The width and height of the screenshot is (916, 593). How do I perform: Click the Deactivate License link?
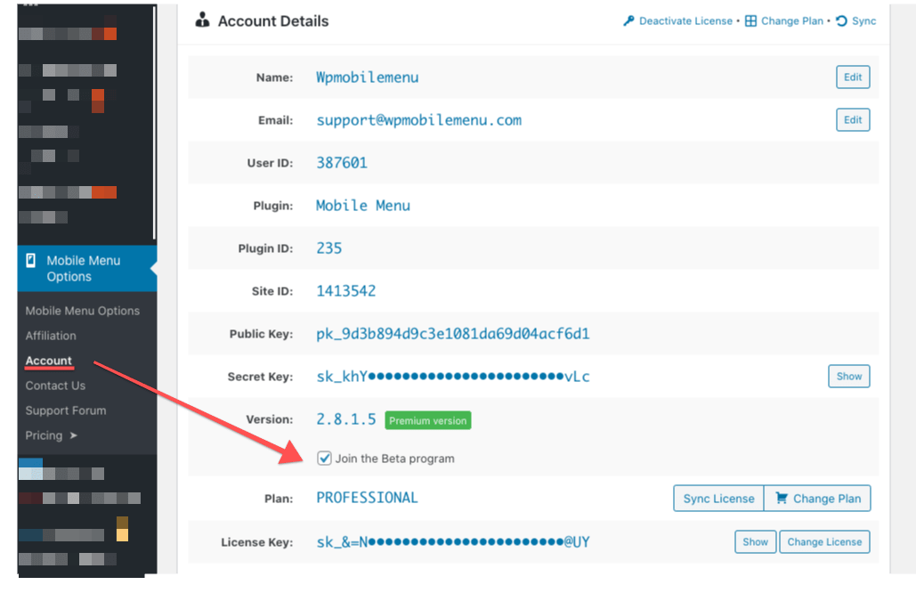[x=685, y=21]
